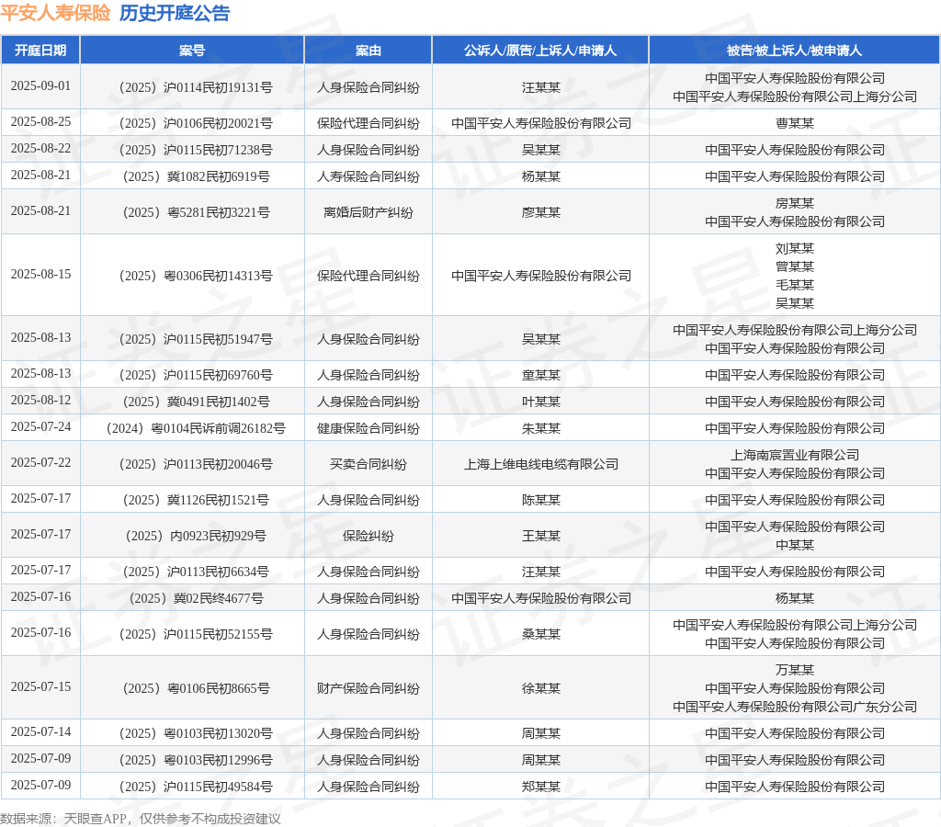Click plaintiff 朱某某

540,428
